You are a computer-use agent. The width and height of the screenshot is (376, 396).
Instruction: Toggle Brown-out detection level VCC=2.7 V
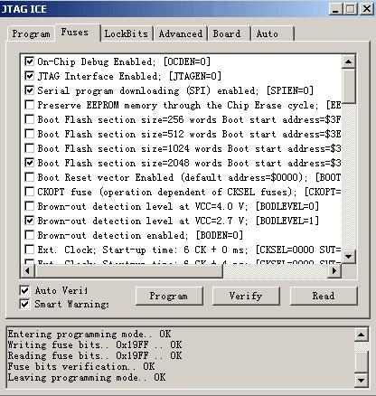29,221
